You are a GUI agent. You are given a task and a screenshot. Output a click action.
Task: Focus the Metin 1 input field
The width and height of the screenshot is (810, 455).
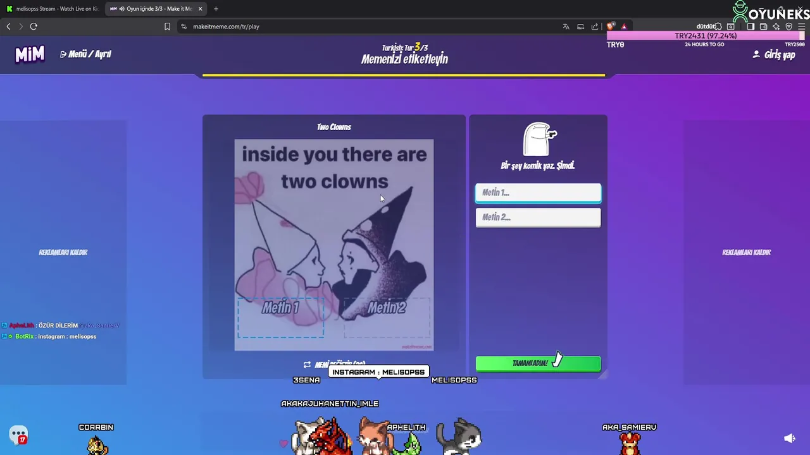pos(538,193)
